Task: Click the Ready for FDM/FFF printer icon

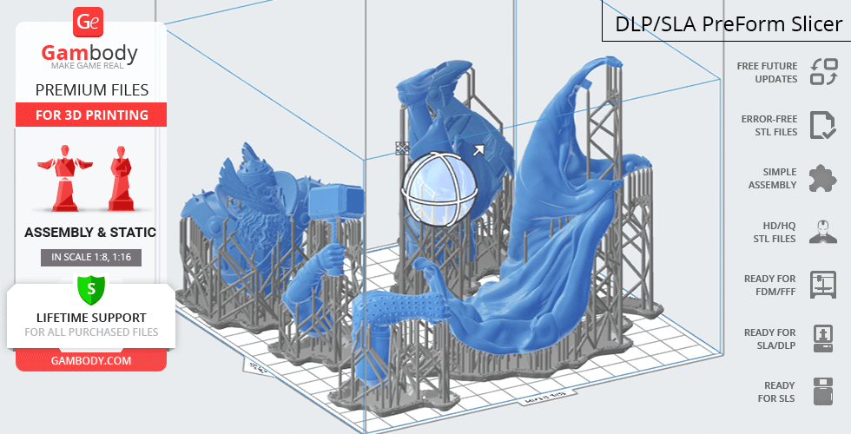Action: tap(822, 285)
